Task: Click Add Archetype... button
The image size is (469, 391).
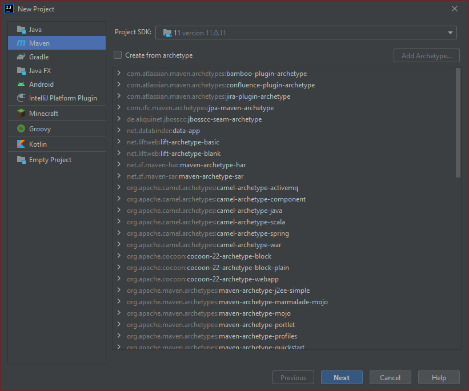Action: pos(427,55)
